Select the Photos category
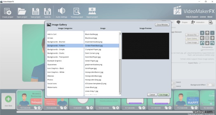216x115 pixels. pyautogui.click(x=65, y=80)
